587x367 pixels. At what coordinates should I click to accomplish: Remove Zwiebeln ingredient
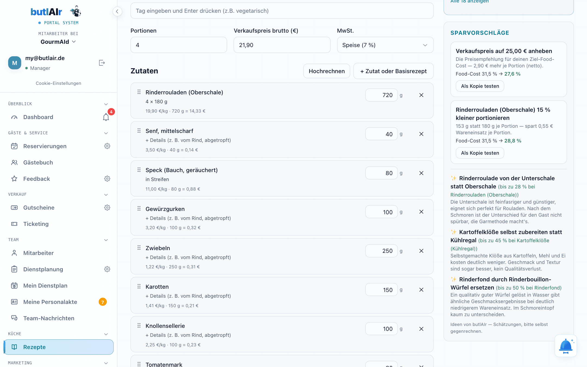pos(421,251)
